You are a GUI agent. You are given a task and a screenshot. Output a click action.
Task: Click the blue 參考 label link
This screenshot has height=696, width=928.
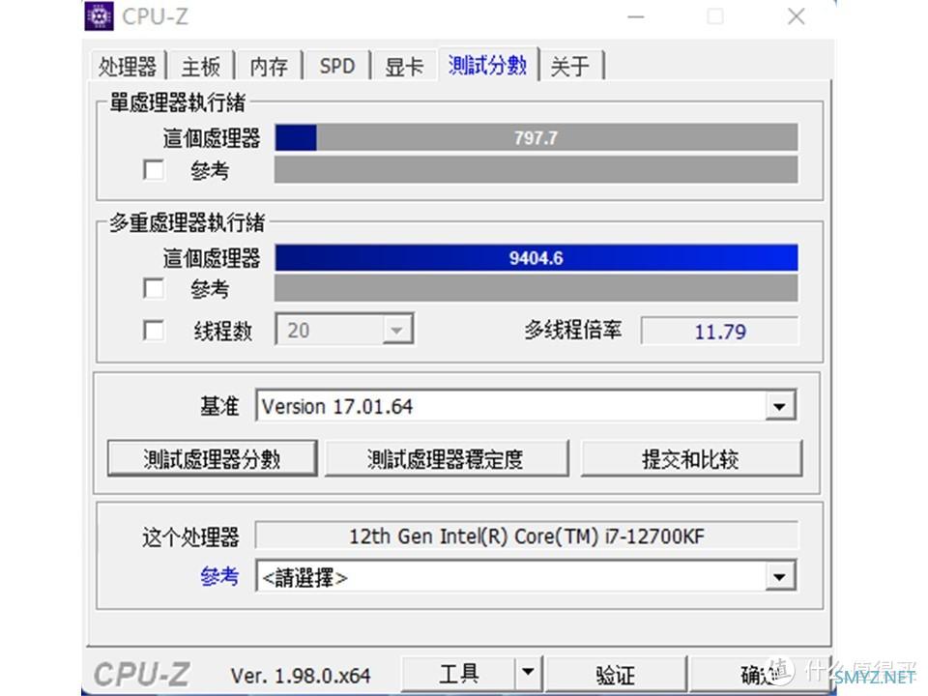tap(219, 576)
